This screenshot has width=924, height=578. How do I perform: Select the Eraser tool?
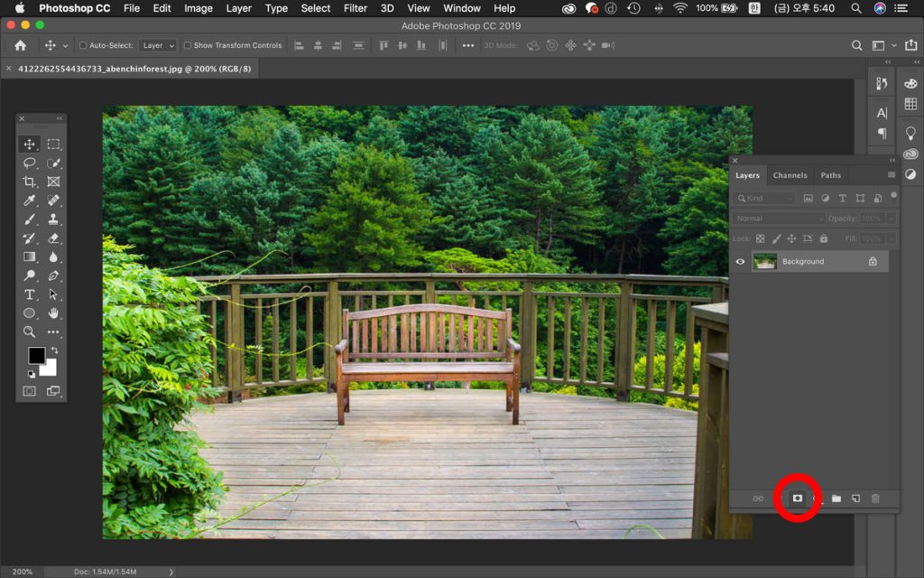tap(53, 238)
